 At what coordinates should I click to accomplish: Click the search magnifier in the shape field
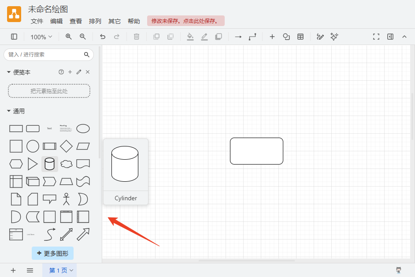(x=86, y=55)
